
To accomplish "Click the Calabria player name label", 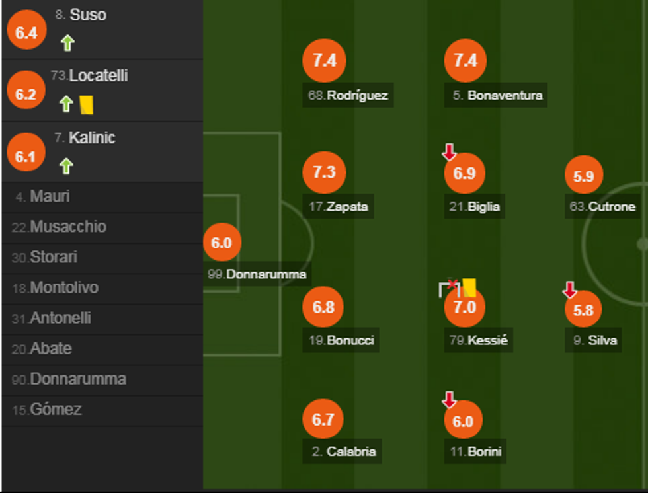I will [342, 452].
